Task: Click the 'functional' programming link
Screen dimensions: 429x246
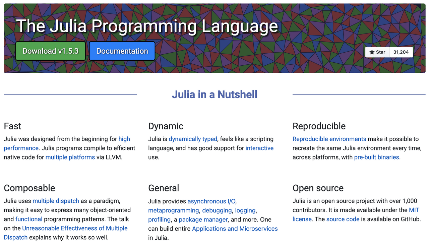Action: pos(29,219)
